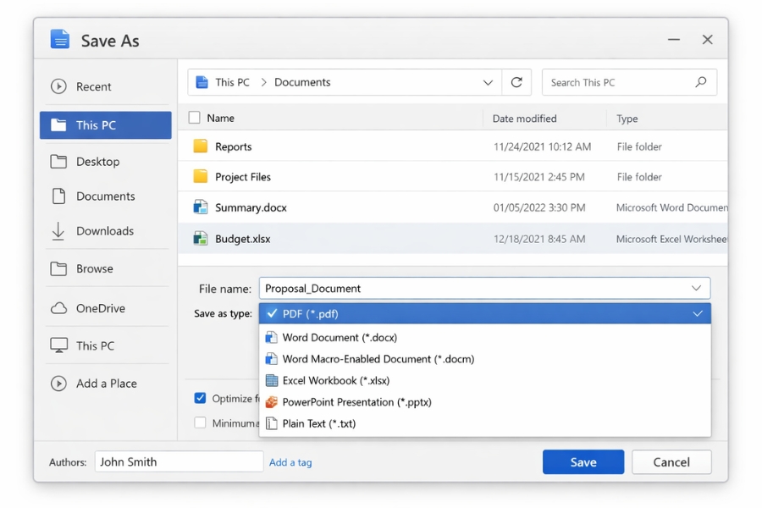Uncheck the Optimize checkbox
762x508 pixels.
(x=200, y=398)
